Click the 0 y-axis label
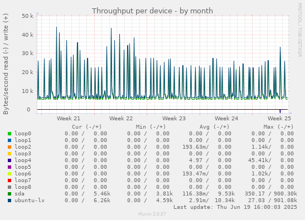The height and width of the screenshot is (220, 305). (x=28, y=110)
